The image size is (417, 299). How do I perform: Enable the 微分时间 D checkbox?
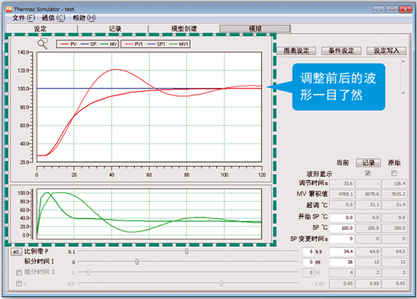[19, 273]
